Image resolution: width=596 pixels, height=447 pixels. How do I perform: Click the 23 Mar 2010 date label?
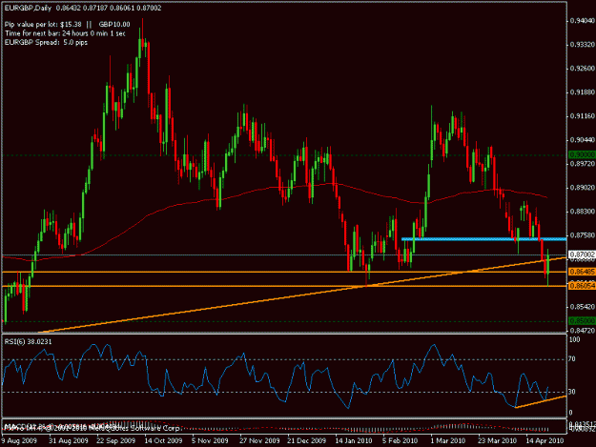(497, 441)
